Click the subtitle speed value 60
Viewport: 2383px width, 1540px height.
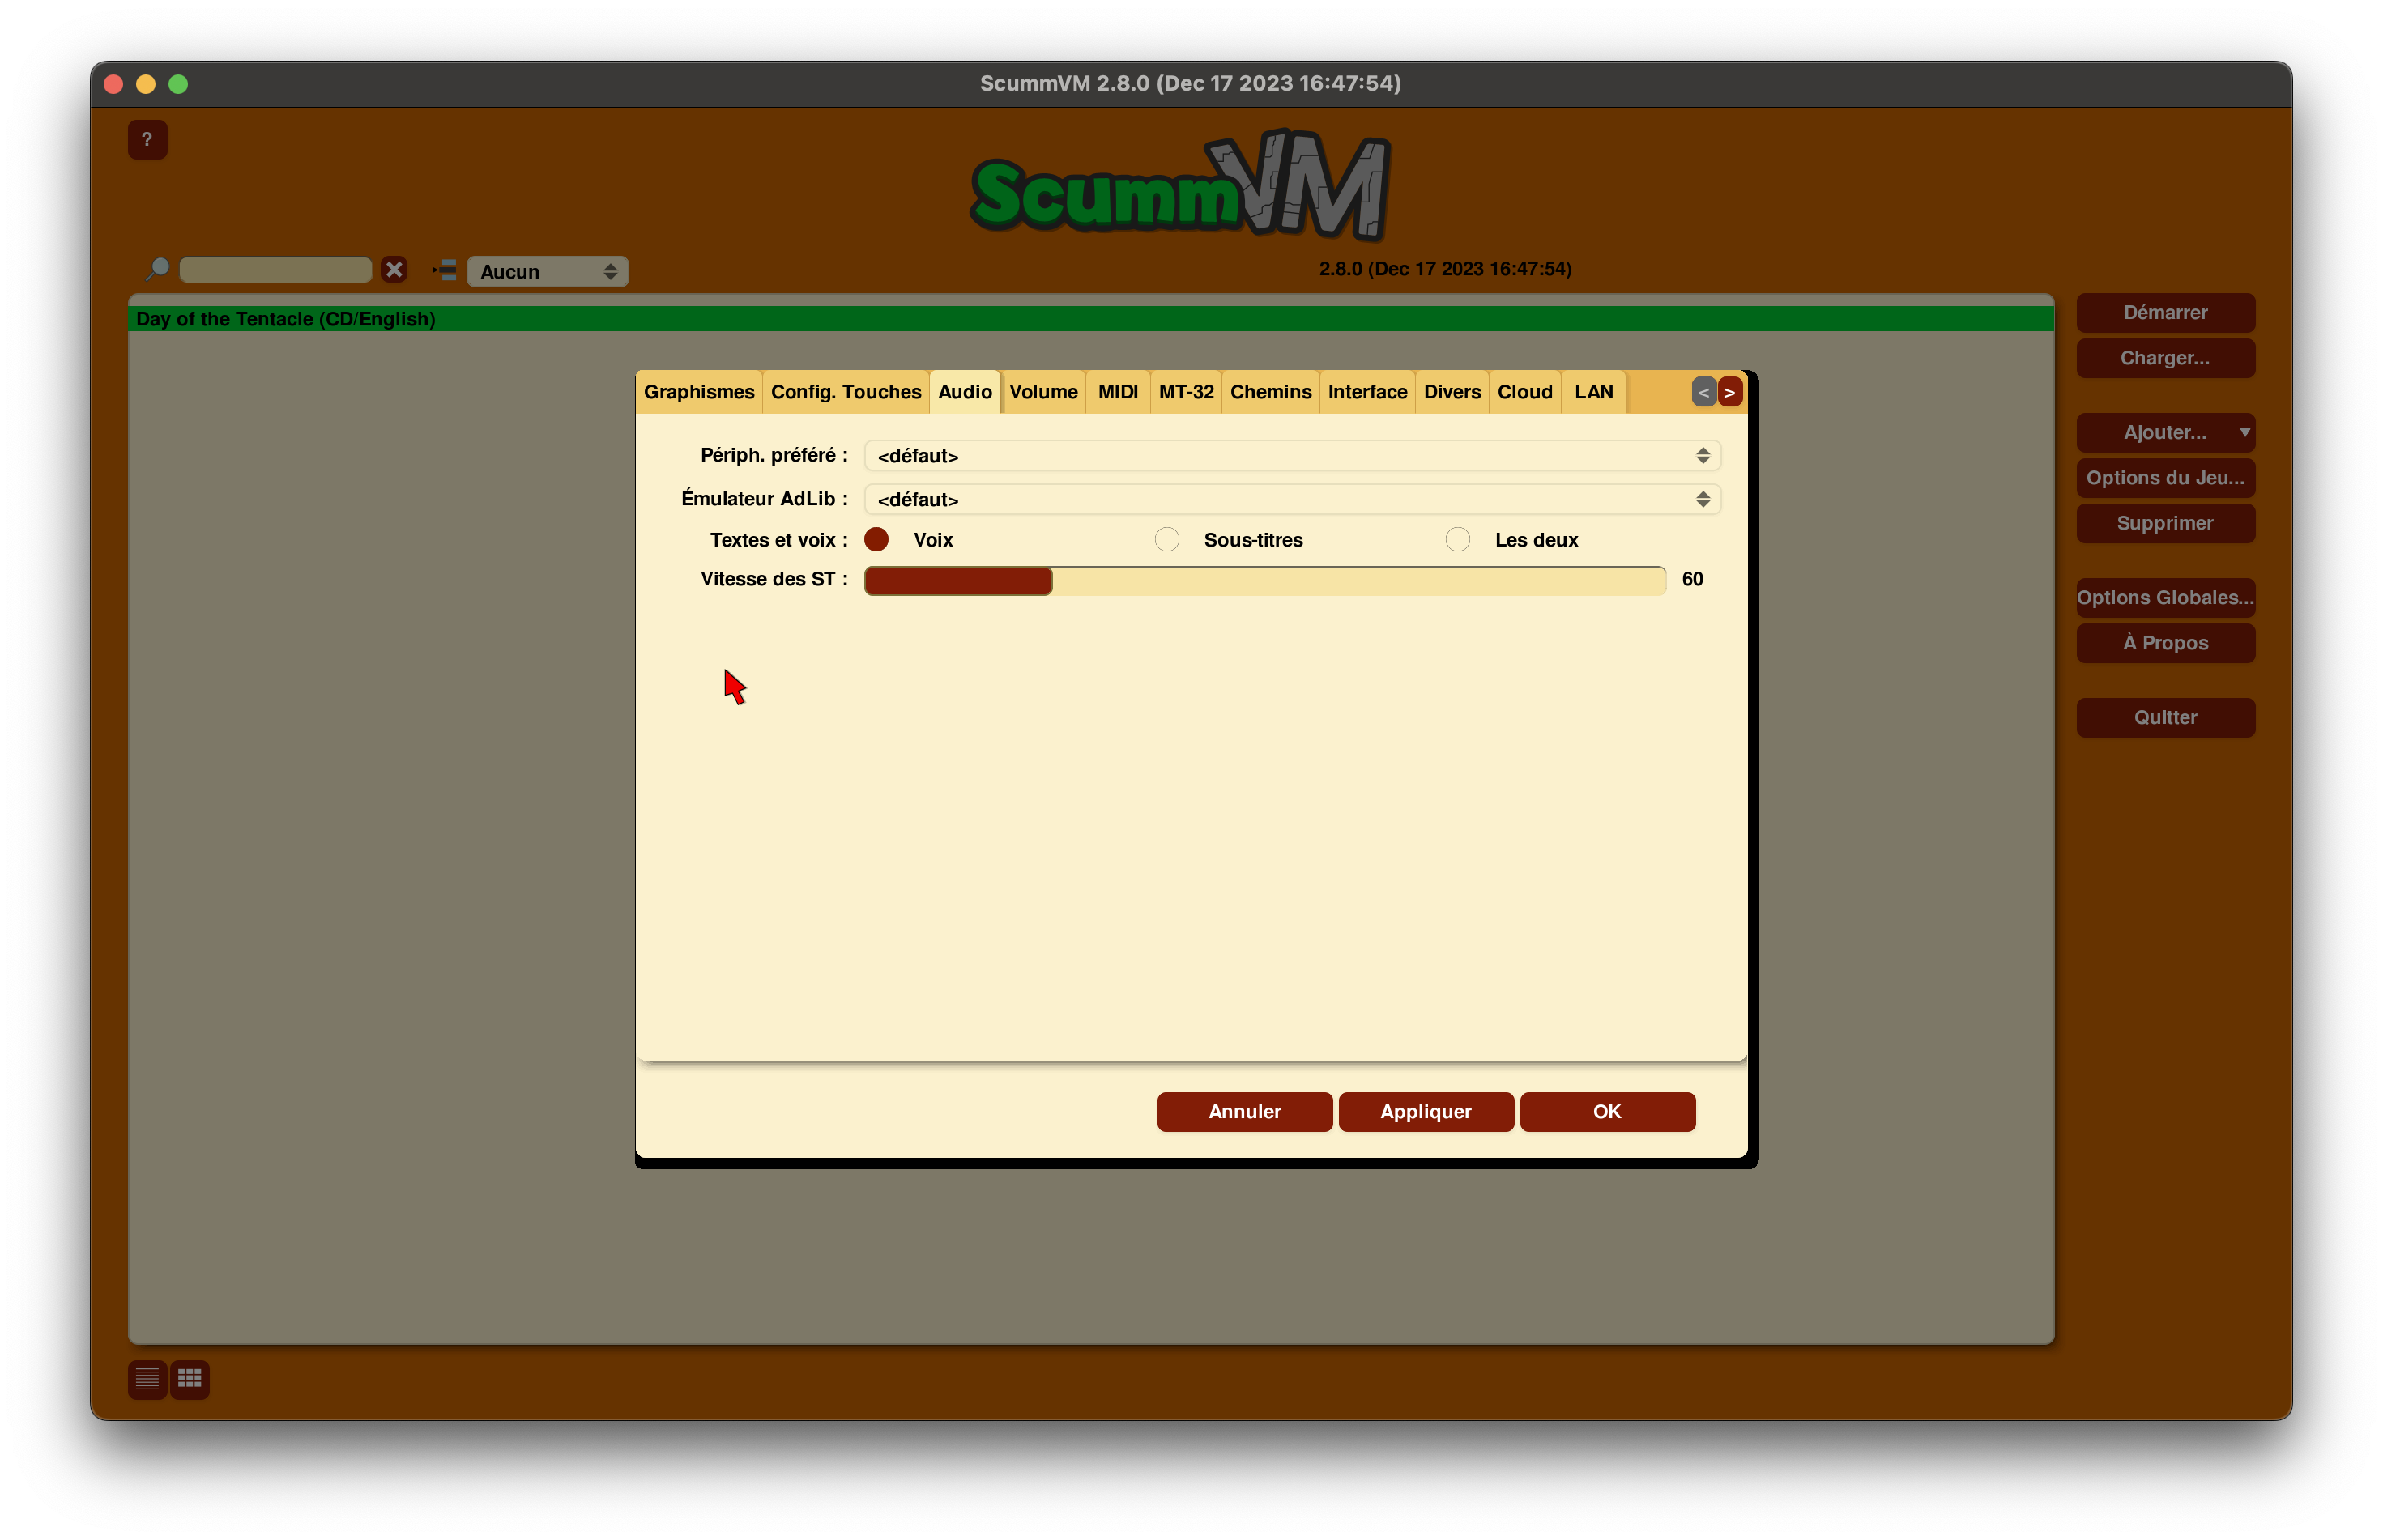pos(1692,580)
